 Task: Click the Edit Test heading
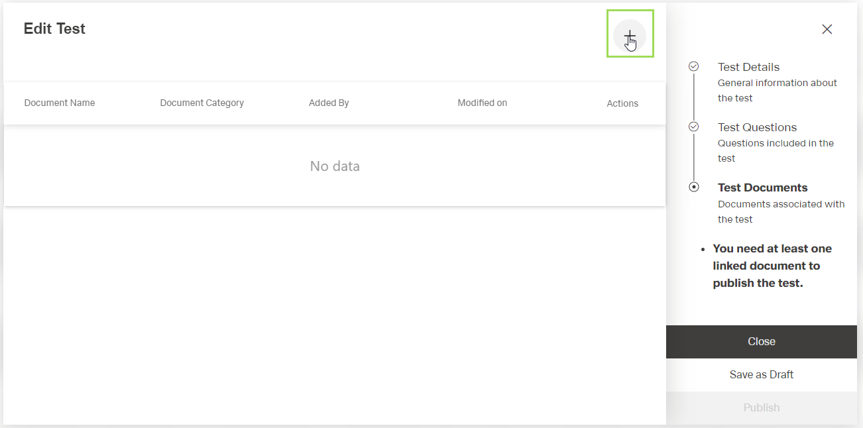click(54, 28)
